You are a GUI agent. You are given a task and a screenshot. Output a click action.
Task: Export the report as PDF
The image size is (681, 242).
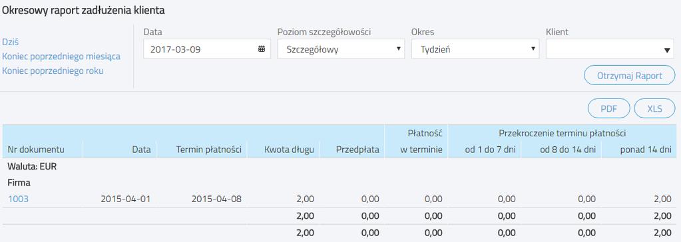[609, 108]
